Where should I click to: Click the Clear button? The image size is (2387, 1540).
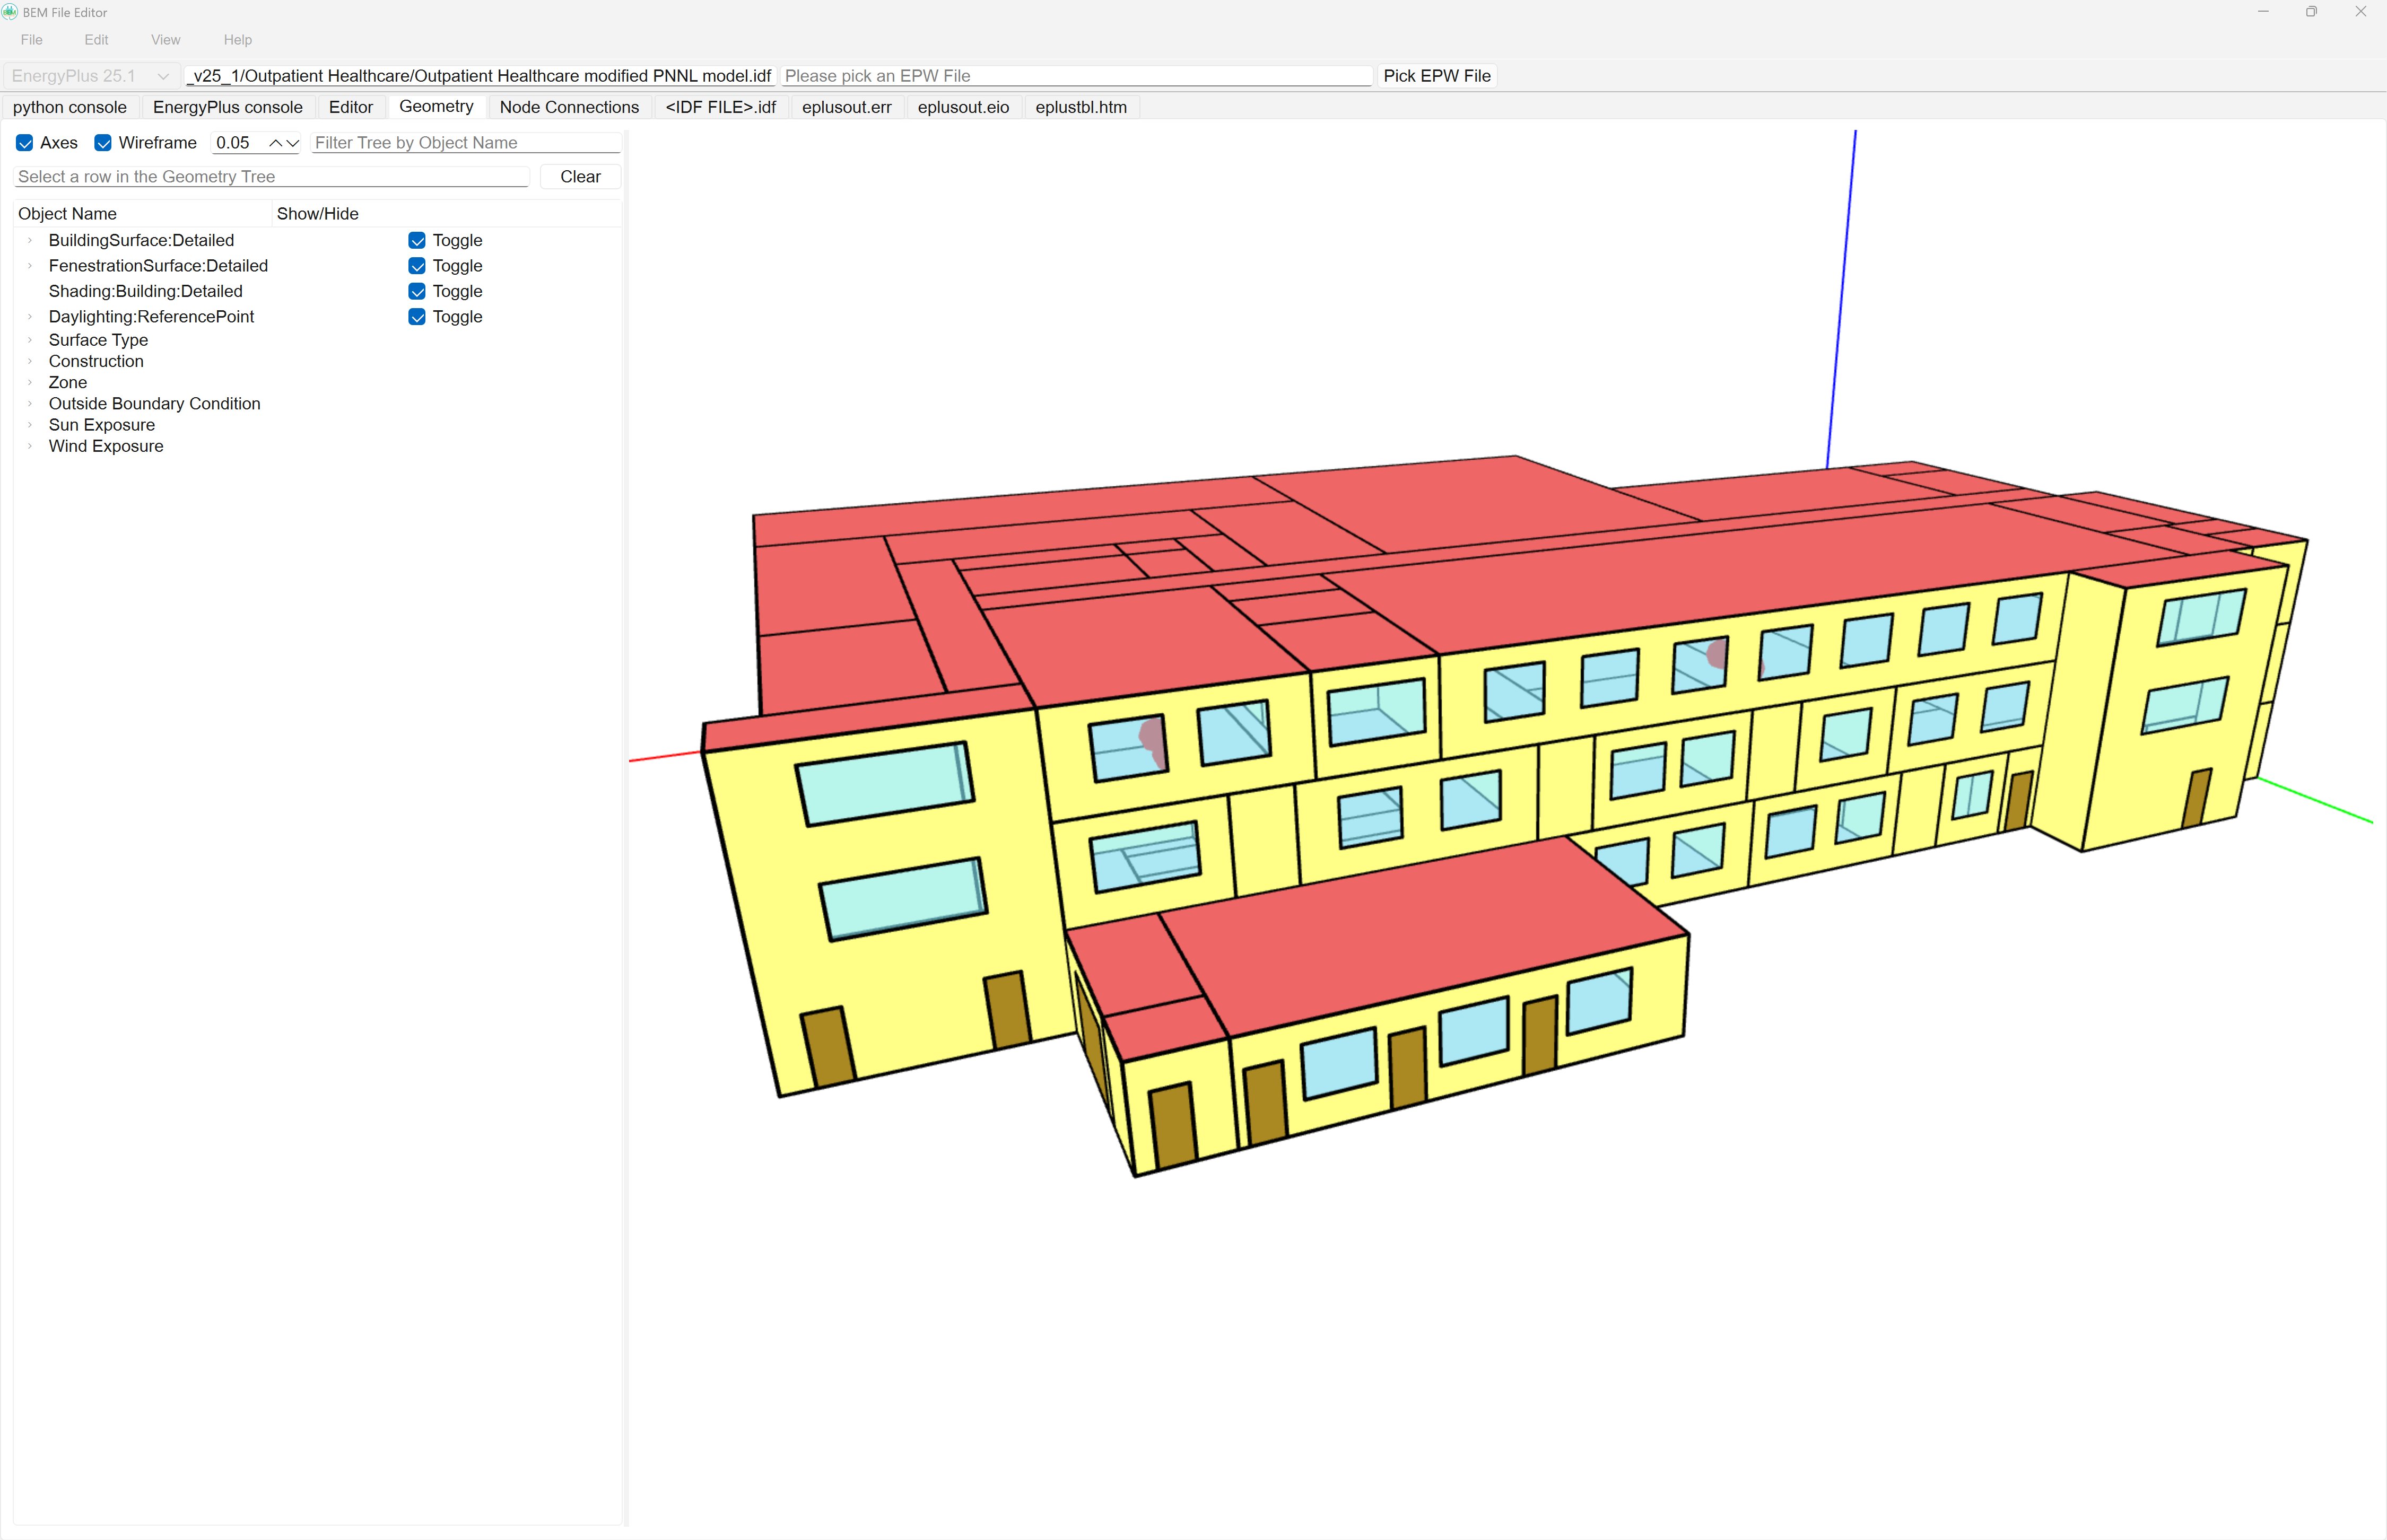click(x=581, y=177)
